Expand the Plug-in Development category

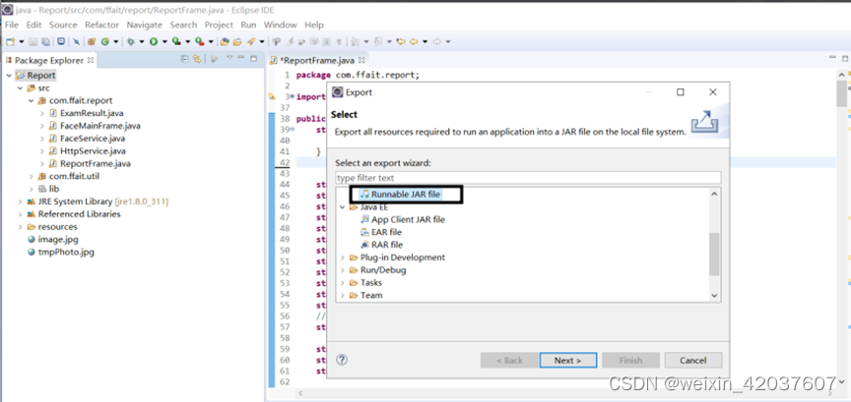point(343,258)
